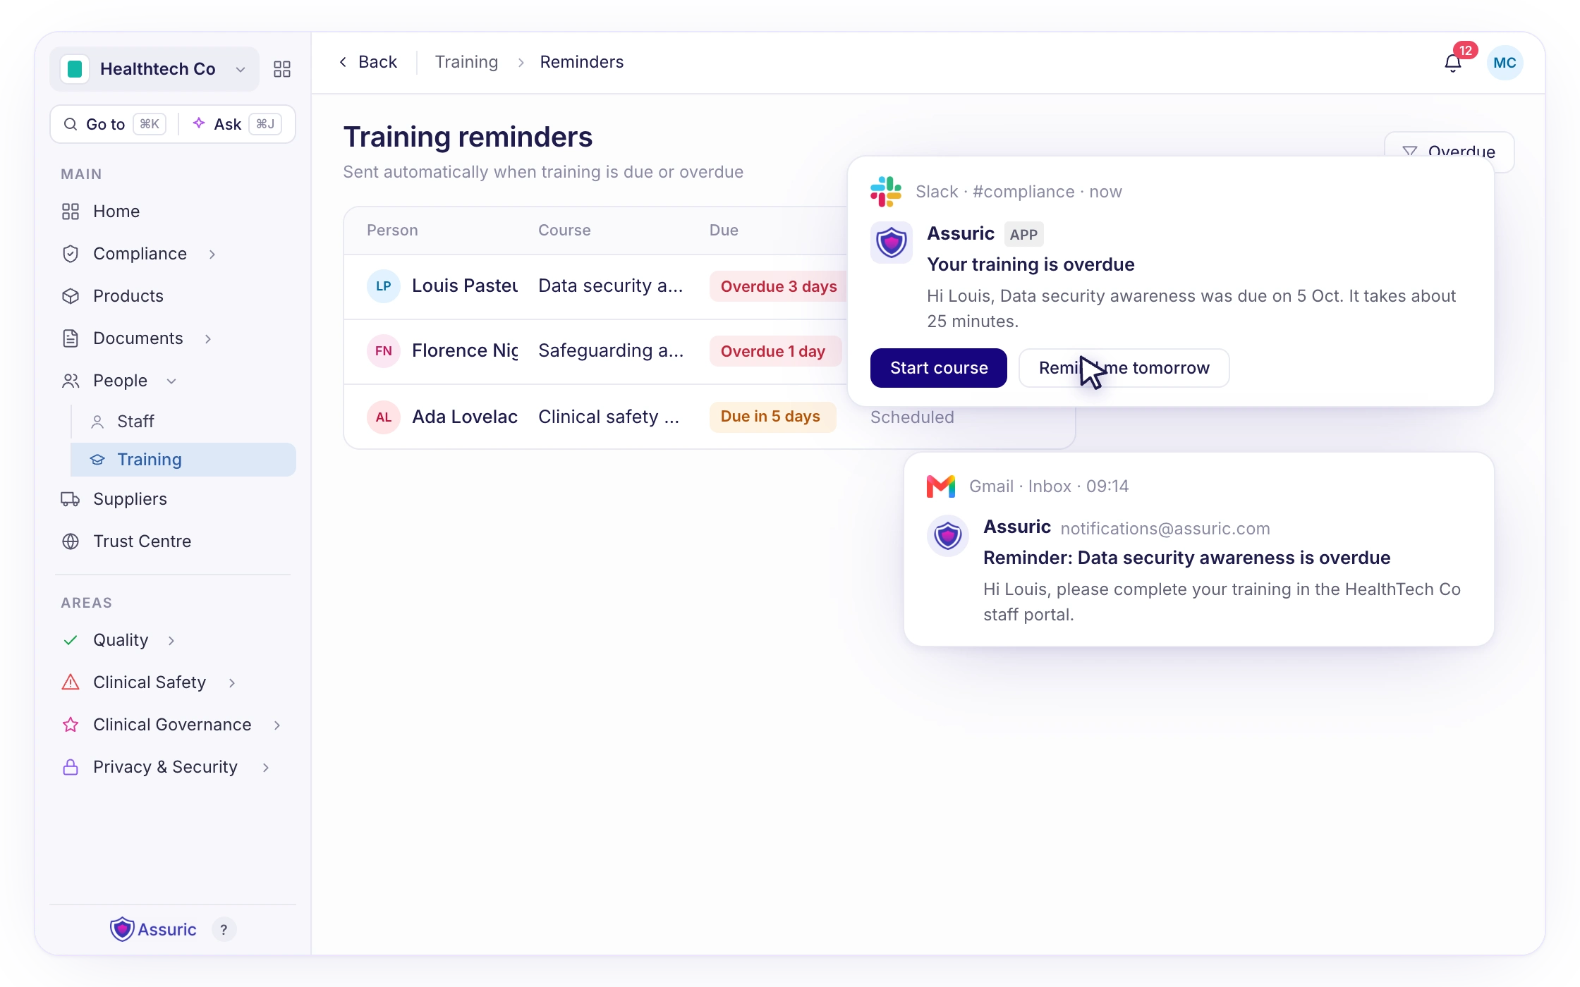Click the FN avatar for Florence Nightingale
The image size is (1580, 987).
(x=384, y=351)
